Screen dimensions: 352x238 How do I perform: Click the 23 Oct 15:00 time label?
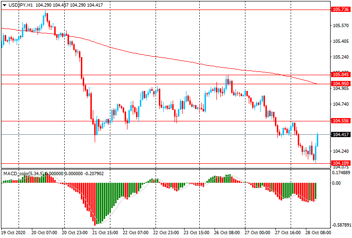[196, 233]
